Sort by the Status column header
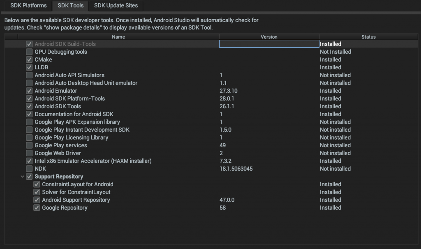This screenshot has height=249, width=421. (368, 37)
